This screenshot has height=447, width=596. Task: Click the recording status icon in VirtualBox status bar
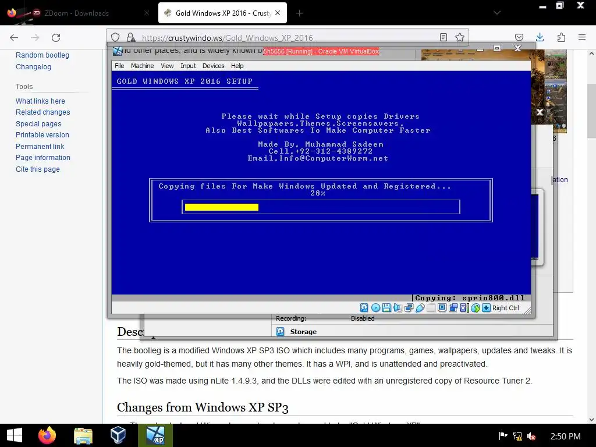tap(453, 308)
